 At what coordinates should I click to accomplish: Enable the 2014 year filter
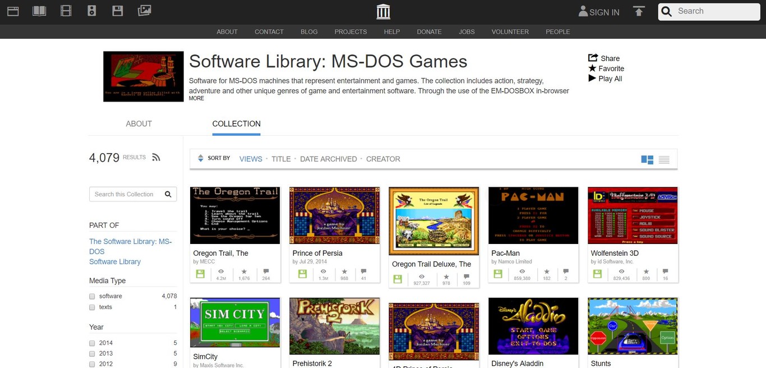pyautogui.click(x=92, y=343)
